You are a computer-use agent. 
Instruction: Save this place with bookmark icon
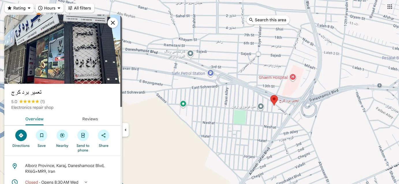coord(42,135)
